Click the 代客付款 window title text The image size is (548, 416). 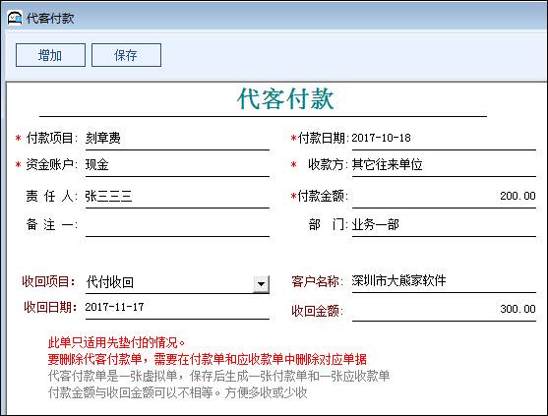click(50, 18)
